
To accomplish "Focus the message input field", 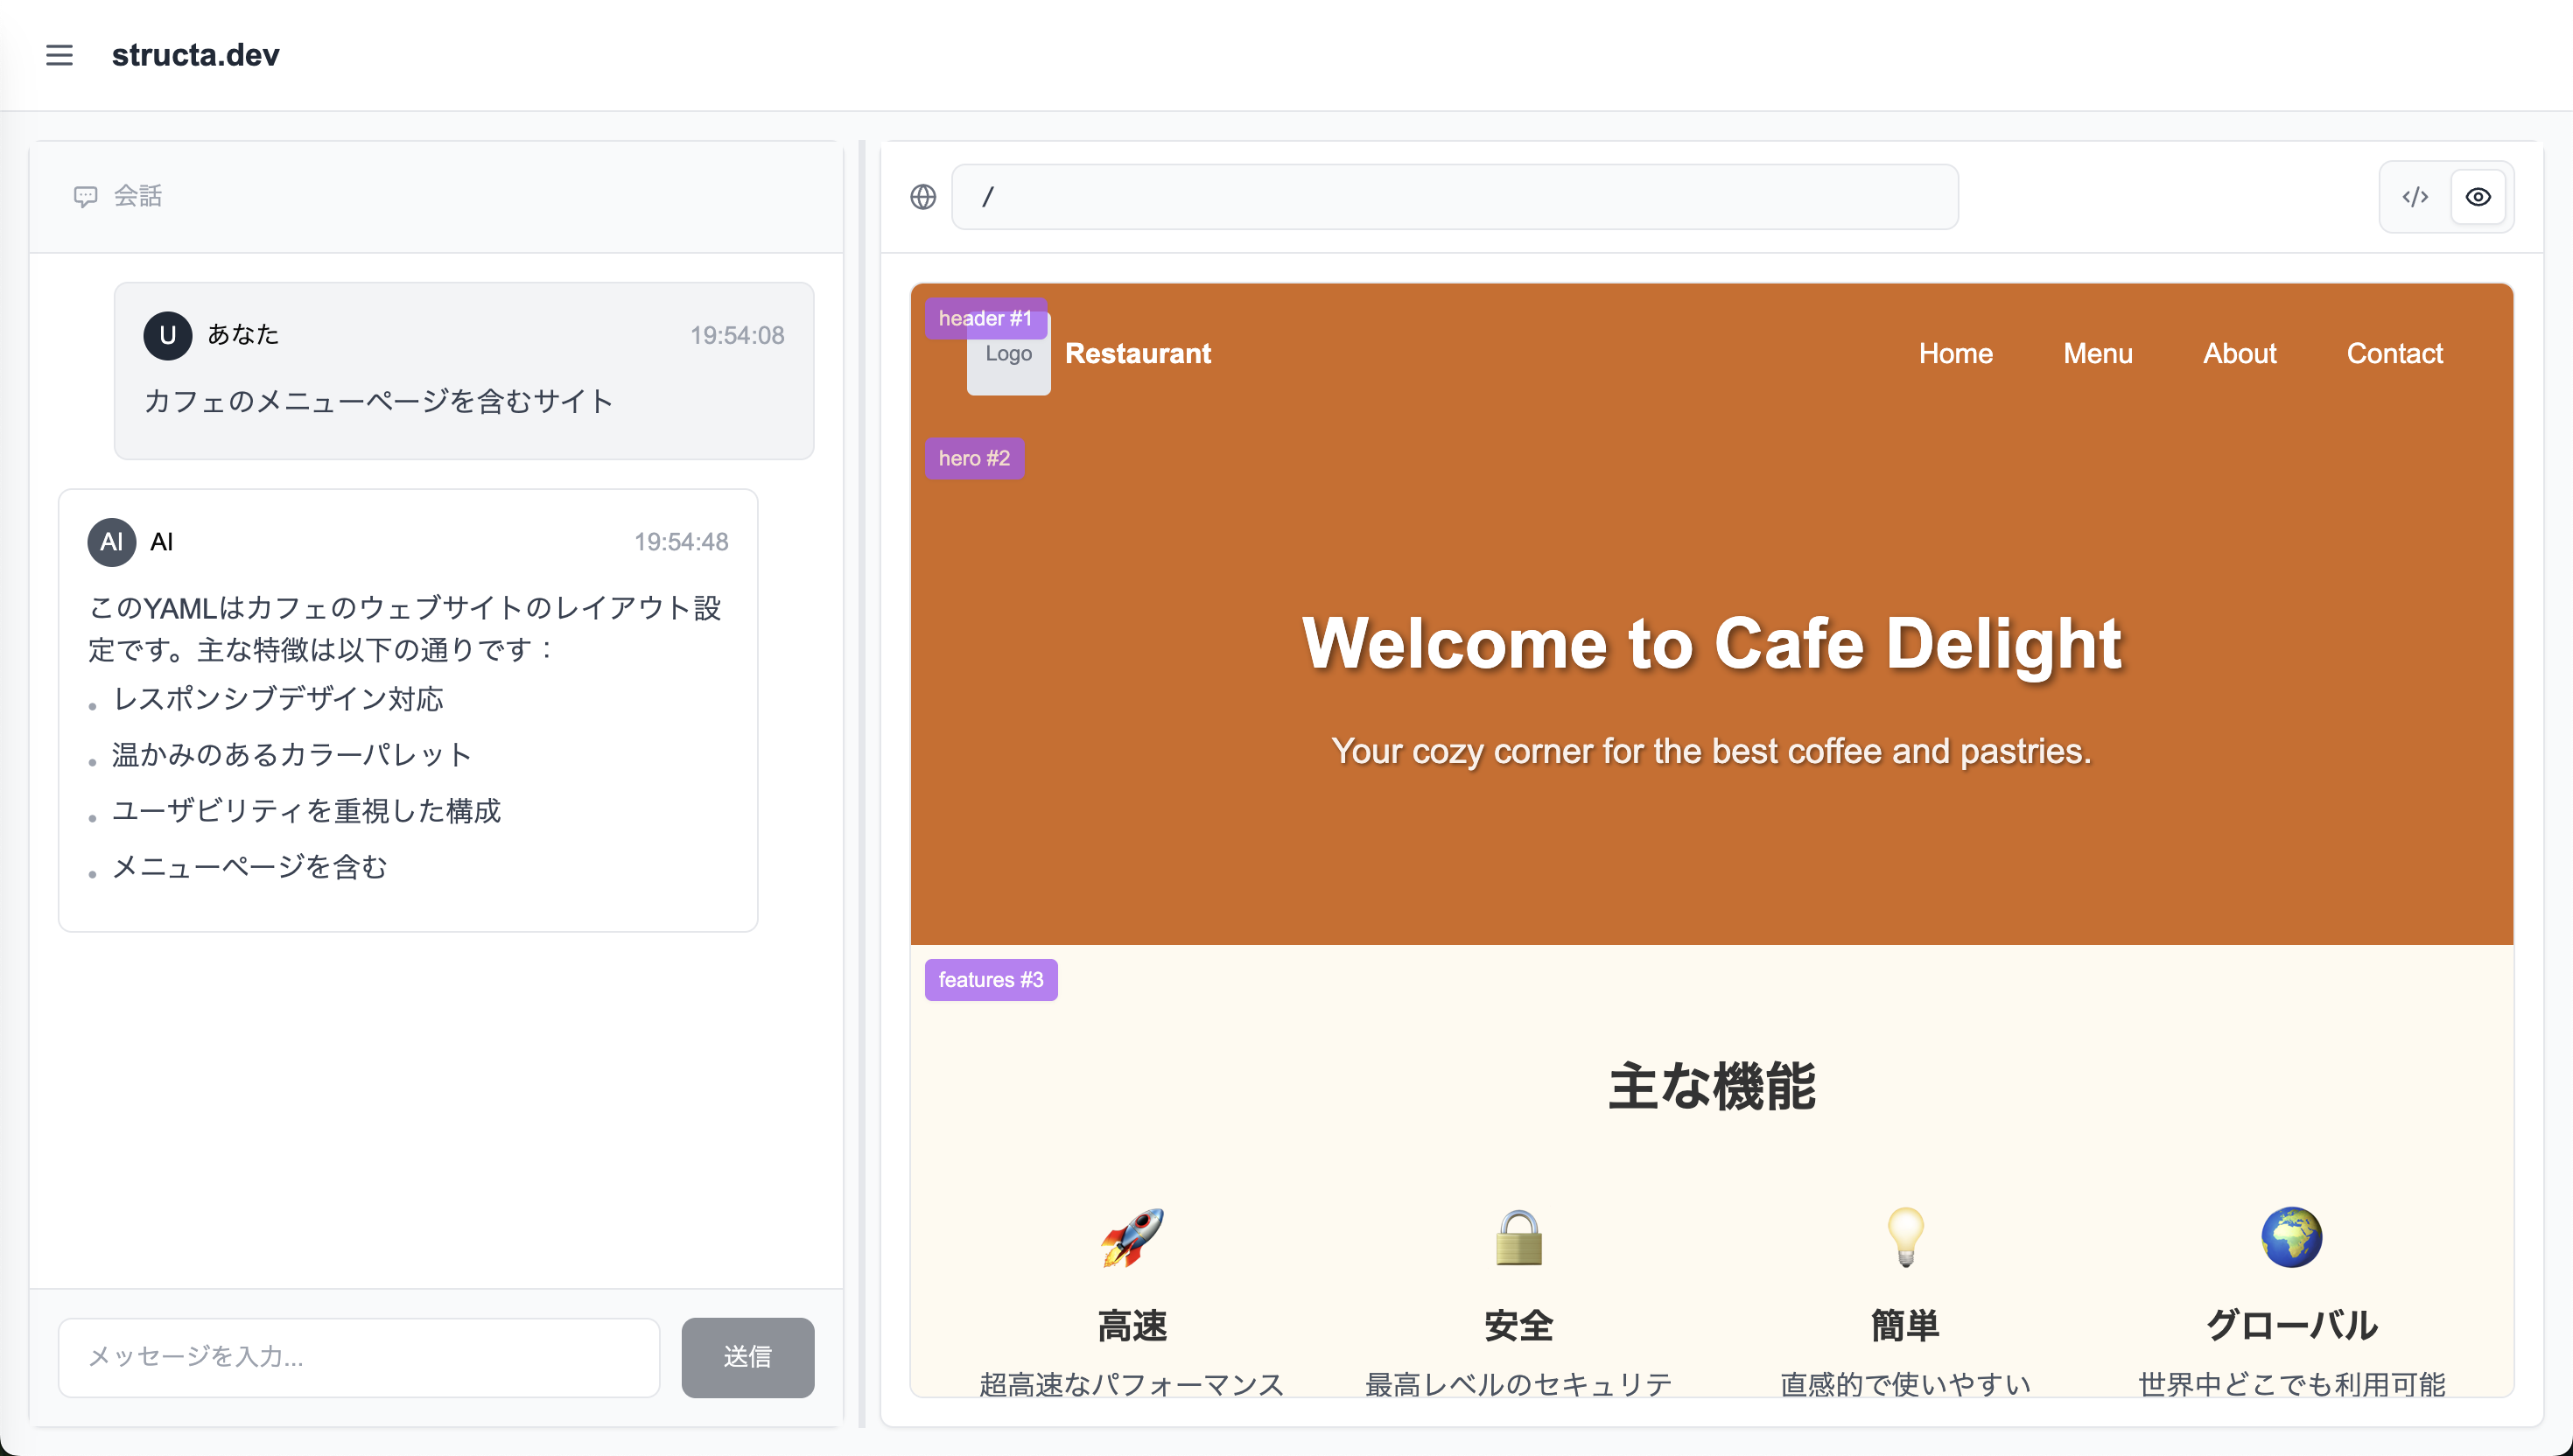I will [359, 1357].
